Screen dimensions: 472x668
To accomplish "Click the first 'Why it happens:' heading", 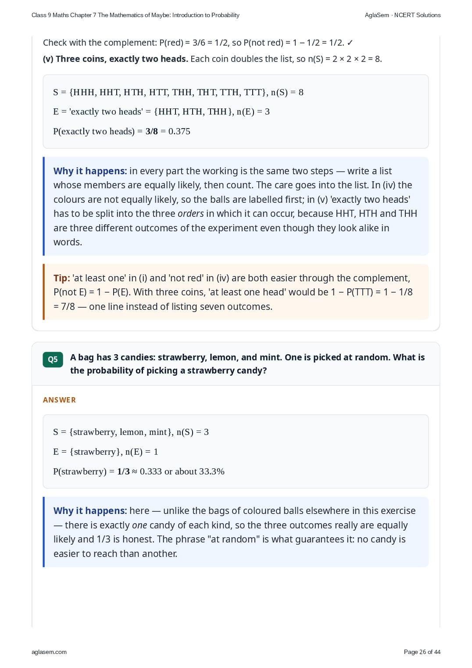I will click(90, 171).
